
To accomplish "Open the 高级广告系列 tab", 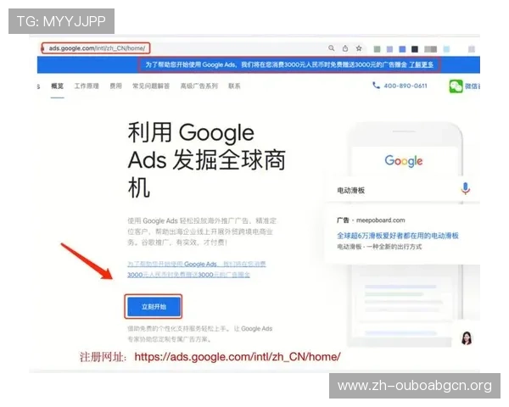I will click(x=199, y=86).
